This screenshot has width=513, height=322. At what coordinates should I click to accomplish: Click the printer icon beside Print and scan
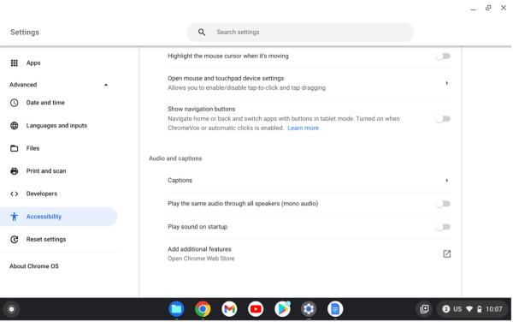(14, 171)
